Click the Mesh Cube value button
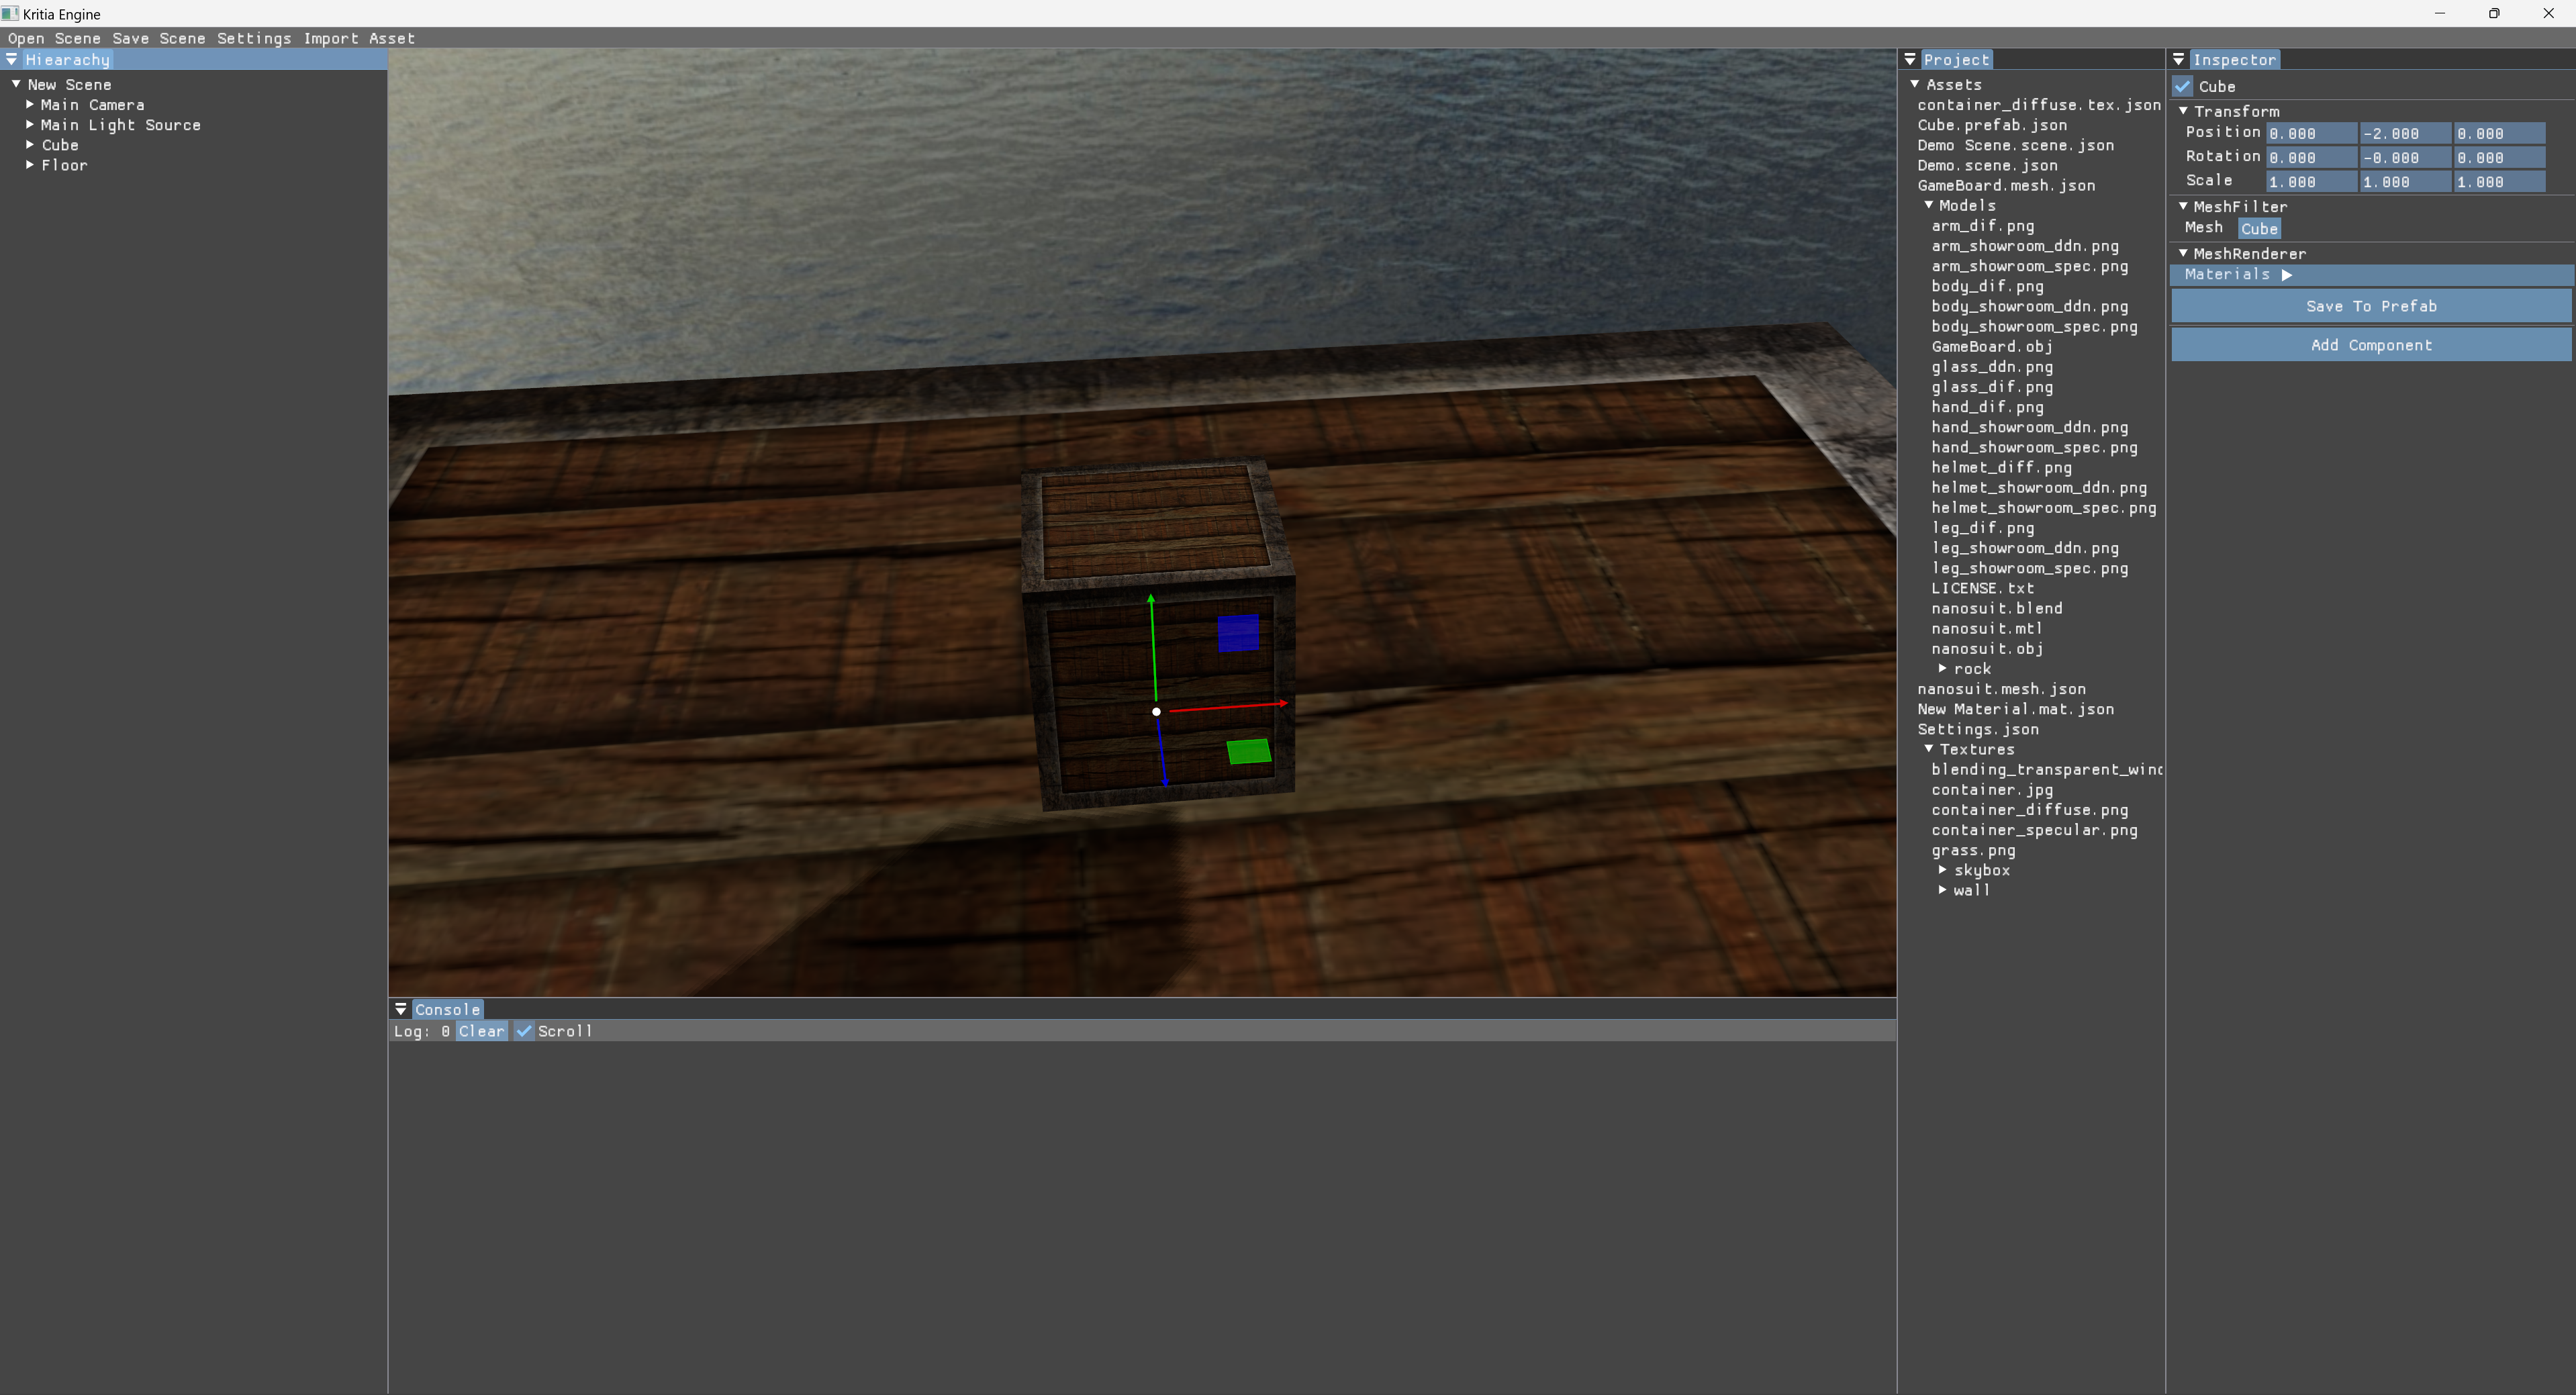 [x=2259, y=229]
